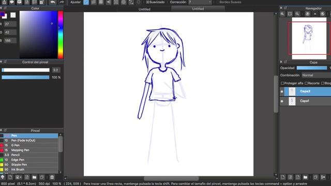331x186 pixels.
Task: Click the Undo arrow in the top toolbar
Action: point(53,2)
